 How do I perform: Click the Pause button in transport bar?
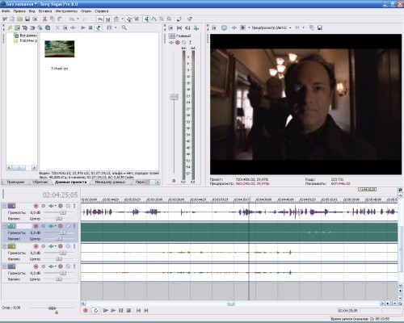tap(121, 310)
